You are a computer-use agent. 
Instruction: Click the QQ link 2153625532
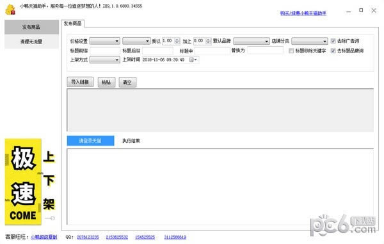pos(117,237)
